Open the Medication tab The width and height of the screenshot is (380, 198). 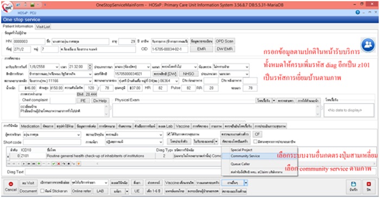tap(30, 126)
